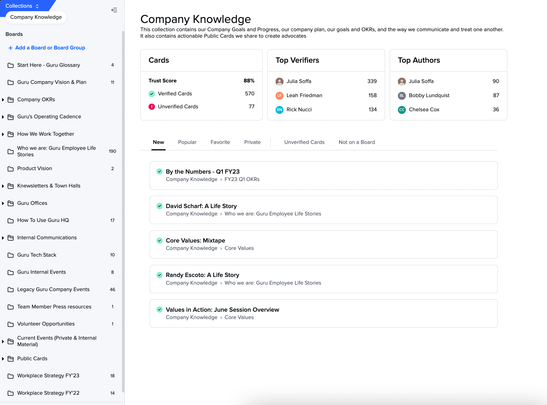Click the folder icon for Workplace Strategy FY'22
The image size is (547, 405).
tap(11, 393)
